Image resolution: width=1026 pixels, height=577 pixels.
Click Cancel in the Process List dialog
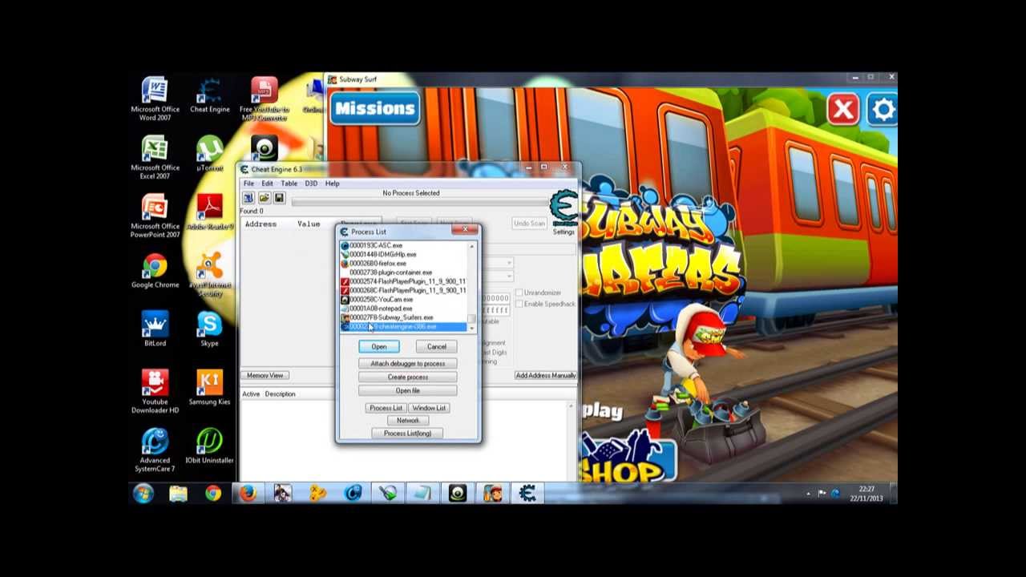pos(436,346)
